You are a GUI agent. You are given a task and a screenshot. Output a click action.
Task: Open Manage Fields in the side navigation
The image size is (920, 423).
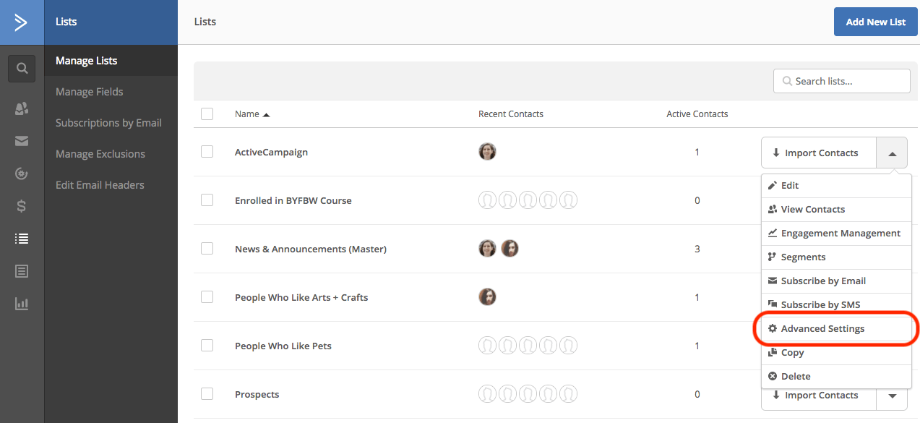point(90,92)
